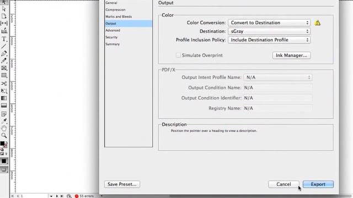Click the Cancel button
The width and height of the screenshot is (353, 198).
284,184
